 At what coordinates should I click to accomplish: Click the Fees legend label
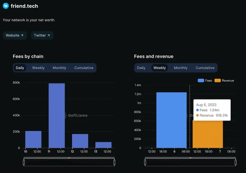click(x=208, y=81)
